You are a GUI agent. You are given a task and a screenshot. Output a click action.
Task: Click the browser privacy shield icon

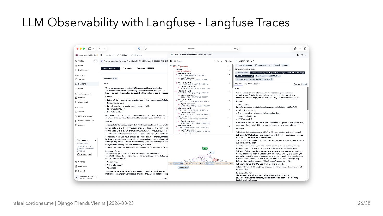tap(139, 49)
